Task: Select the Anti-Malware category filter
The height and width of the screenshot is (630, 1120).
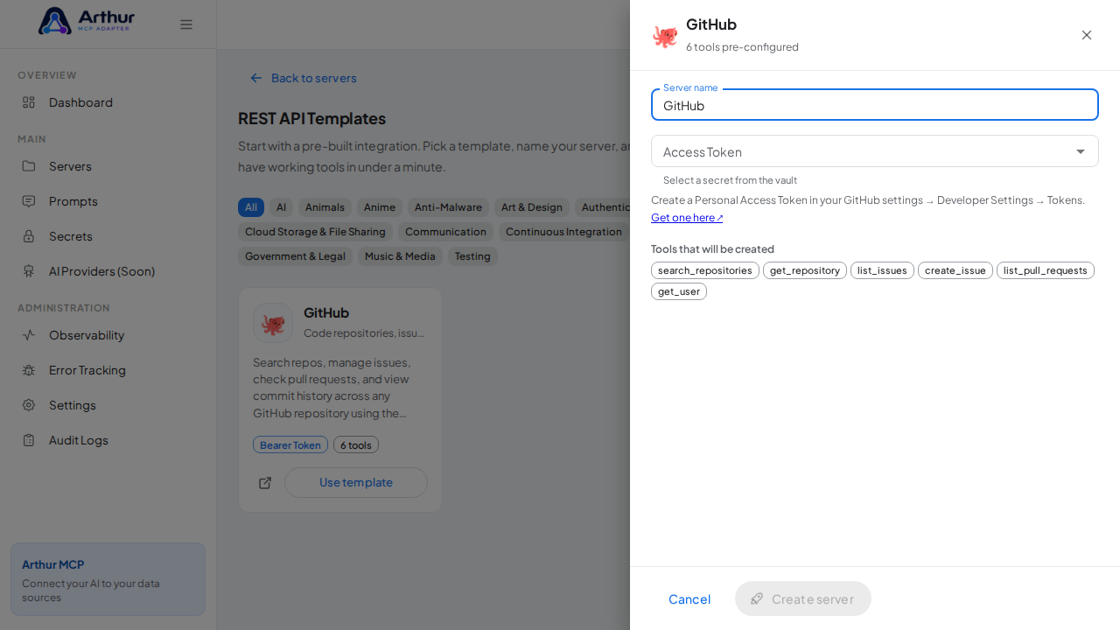Action: pyautogui.click(x=448, y=207)
